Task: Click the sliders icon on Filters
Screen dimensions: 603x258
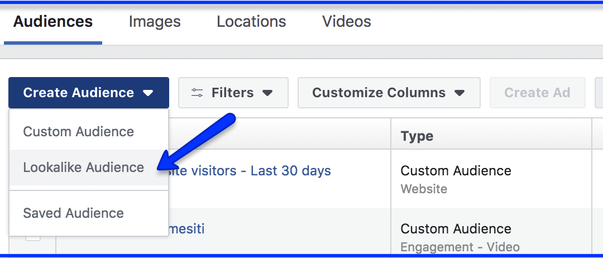Action: point(197,93)
